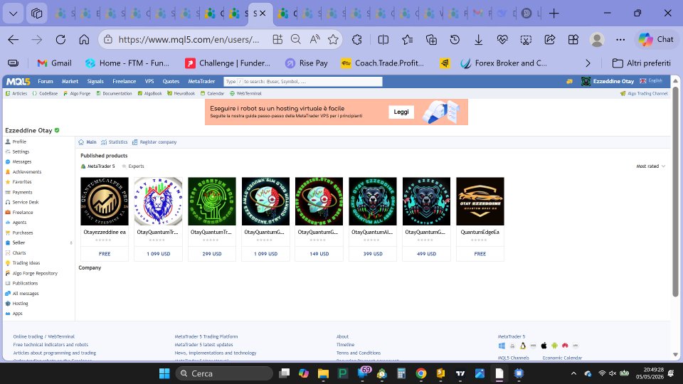This screenshot has width=683, height=384.
Task: Open Seller in the sidebar
Action: 18,242
